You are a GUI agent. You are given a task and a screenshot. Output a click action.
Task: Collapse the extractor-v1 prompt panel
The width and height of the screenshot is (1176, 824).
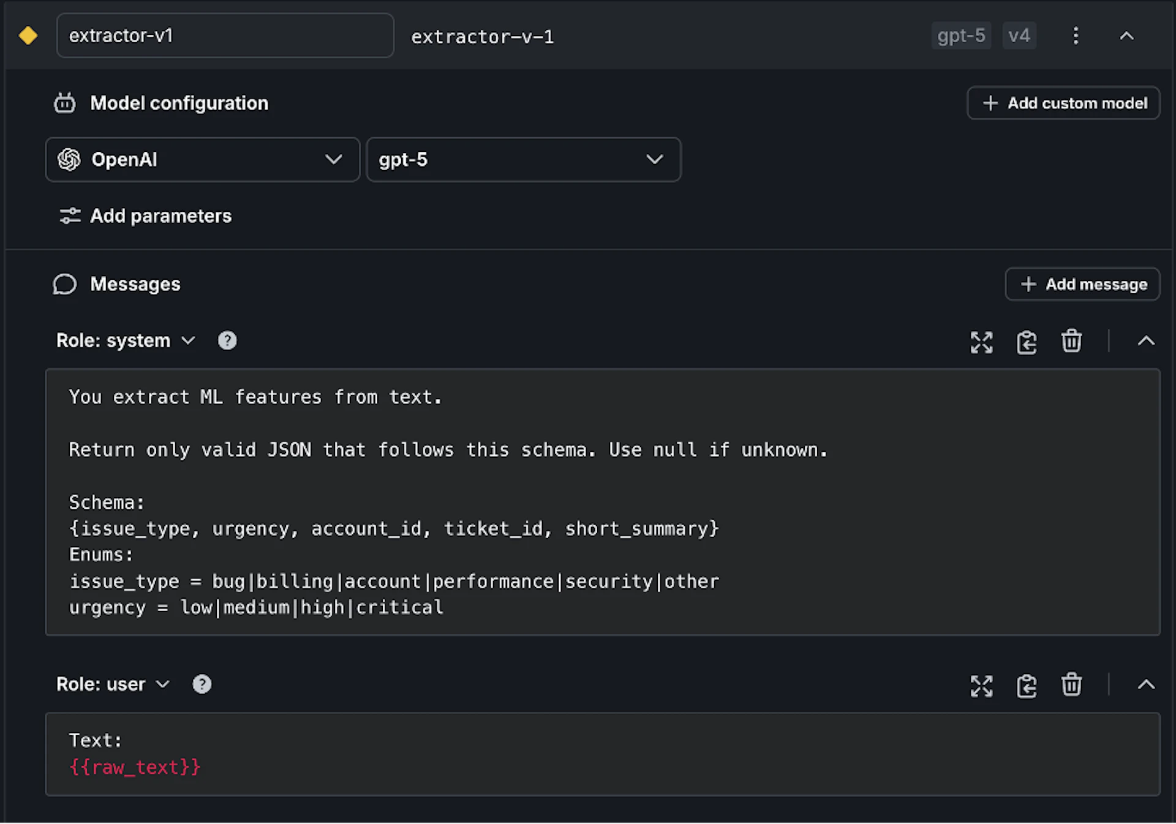(x=1126, y=36)
